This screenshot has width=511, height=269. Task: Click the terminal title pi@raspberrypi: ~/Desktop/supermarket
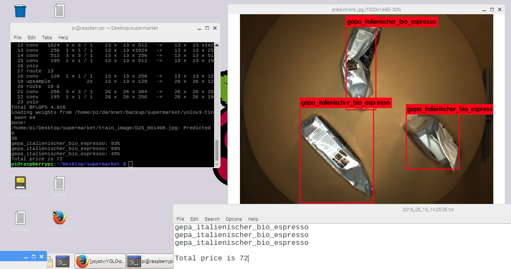click(115, 28)
